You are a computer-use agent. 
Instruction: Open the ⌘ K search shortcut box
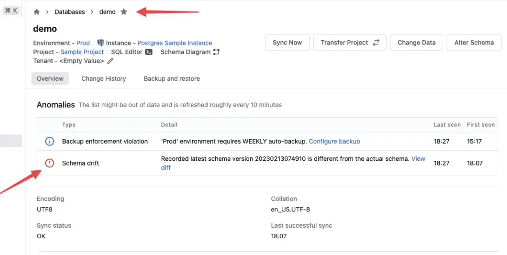(x=11, y=11)
